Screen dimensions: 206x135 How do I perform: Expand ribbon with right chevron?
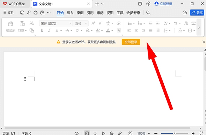pos(199,27)
